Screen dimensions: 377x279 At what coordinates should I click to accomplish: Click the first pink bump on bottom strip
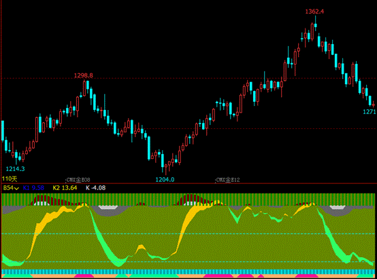tap(84, 276)
